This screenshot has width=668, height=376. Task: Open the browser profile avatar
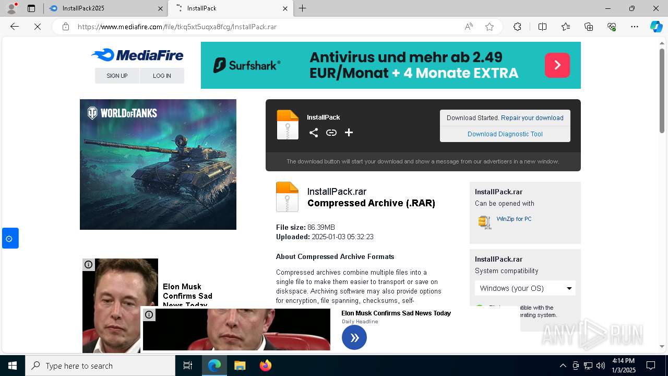(11, 8)
